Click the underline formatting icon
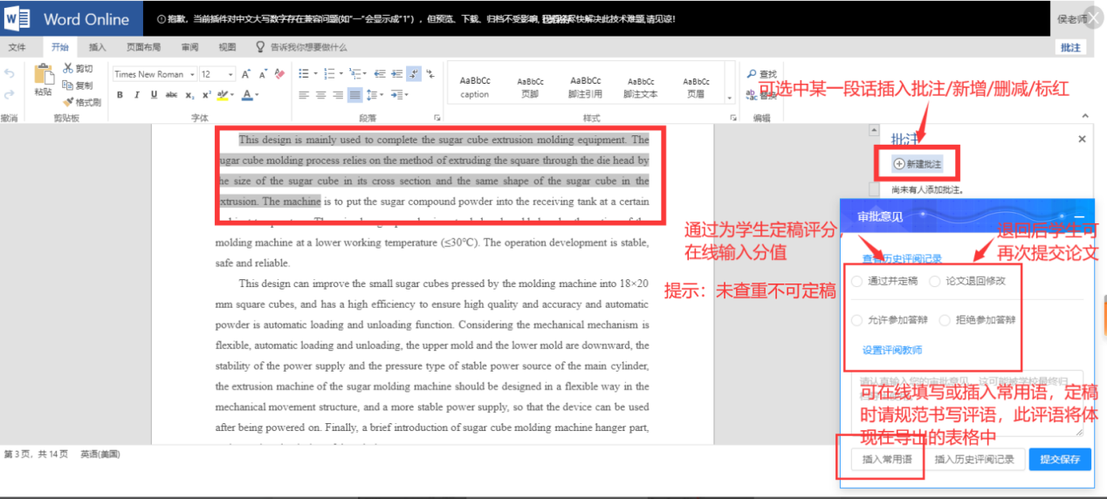This screenshot has height=499, width=1107. [152, 95]
